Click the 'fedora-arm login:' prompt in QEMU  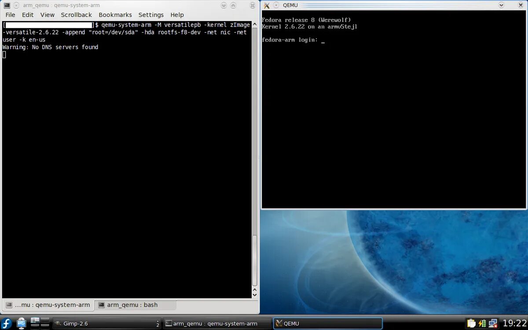290,40
